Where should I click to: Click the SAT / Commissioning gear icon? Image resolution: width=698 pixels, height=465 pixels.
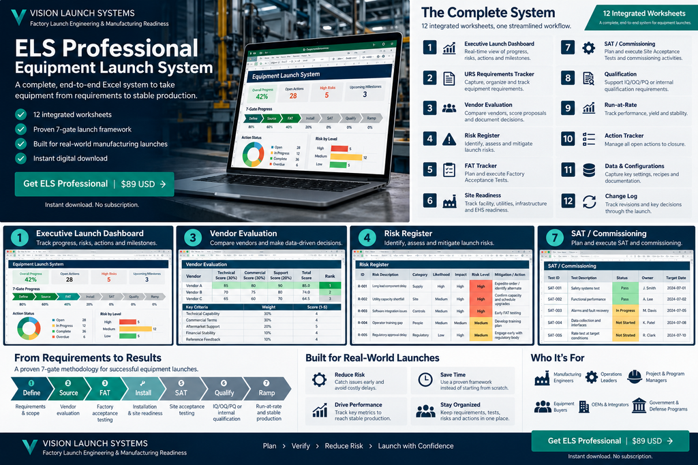[x=588, y=48]
